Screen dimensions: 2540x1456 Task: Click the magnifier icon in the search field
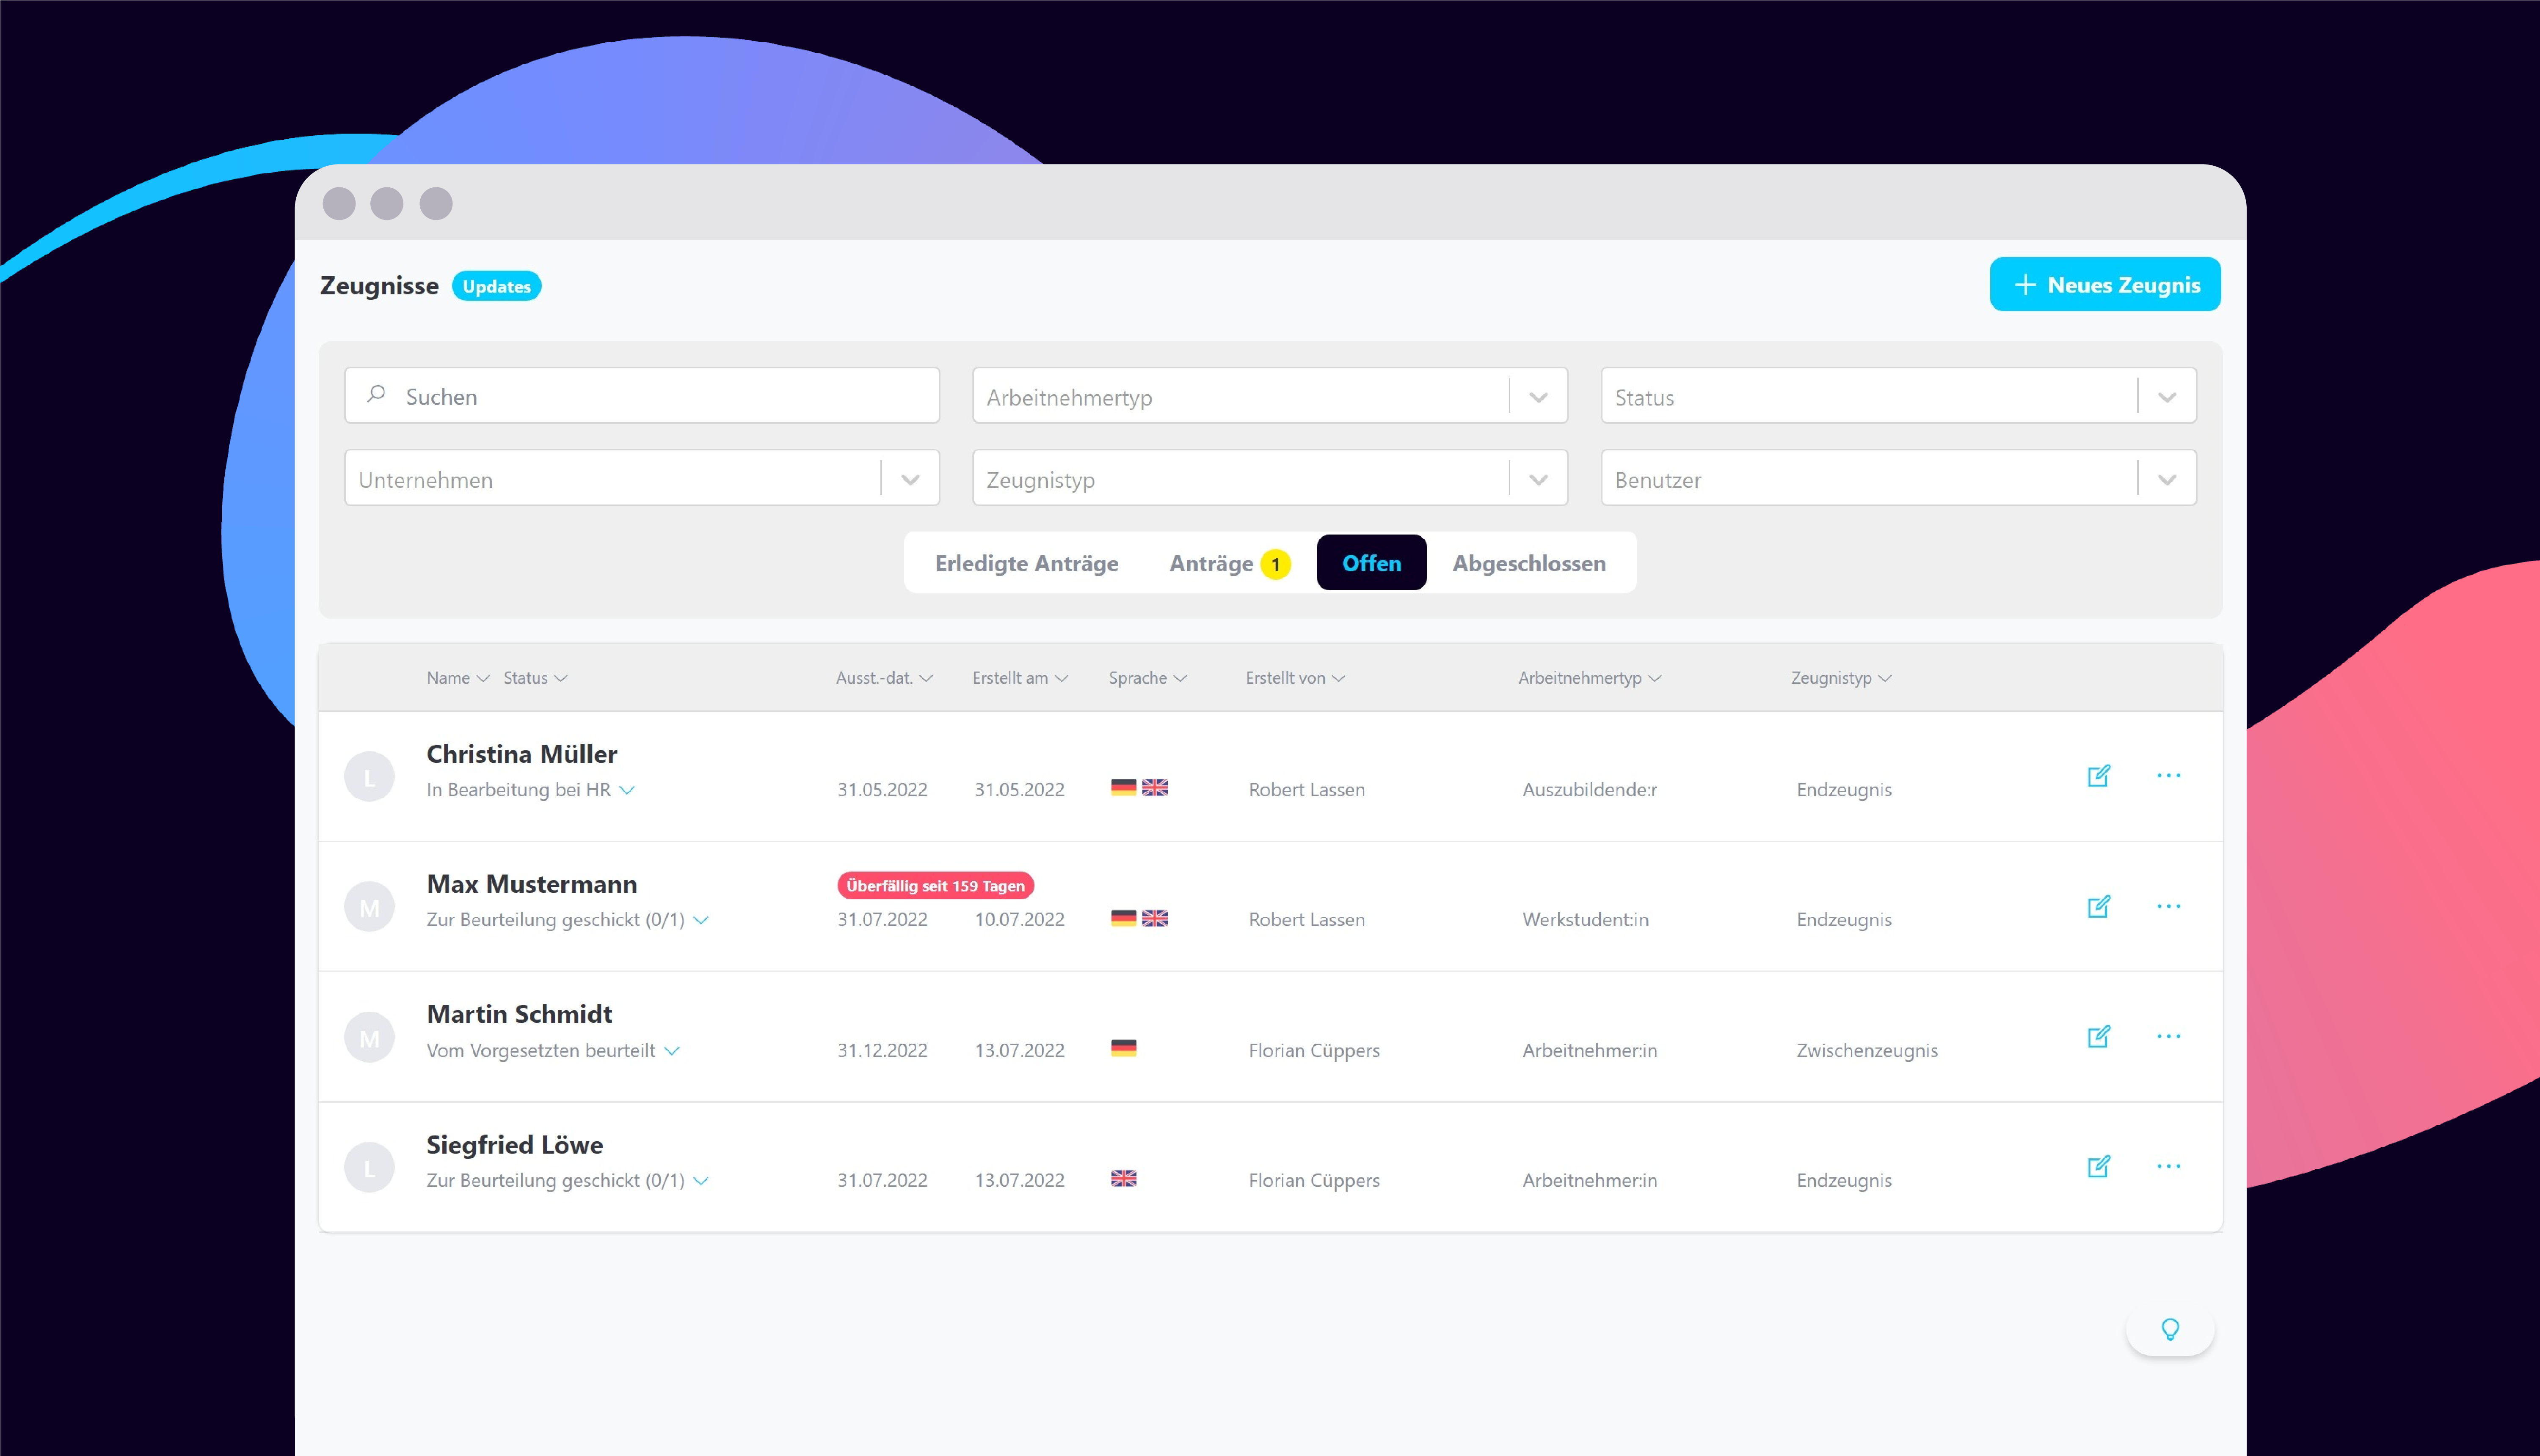376,394
